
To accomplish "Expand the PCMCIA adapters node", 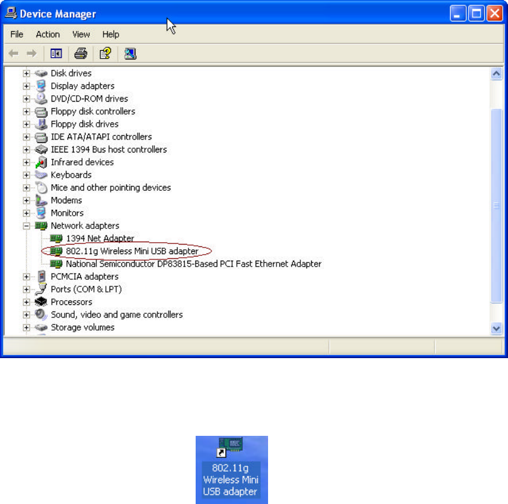I will click(26, 277).
